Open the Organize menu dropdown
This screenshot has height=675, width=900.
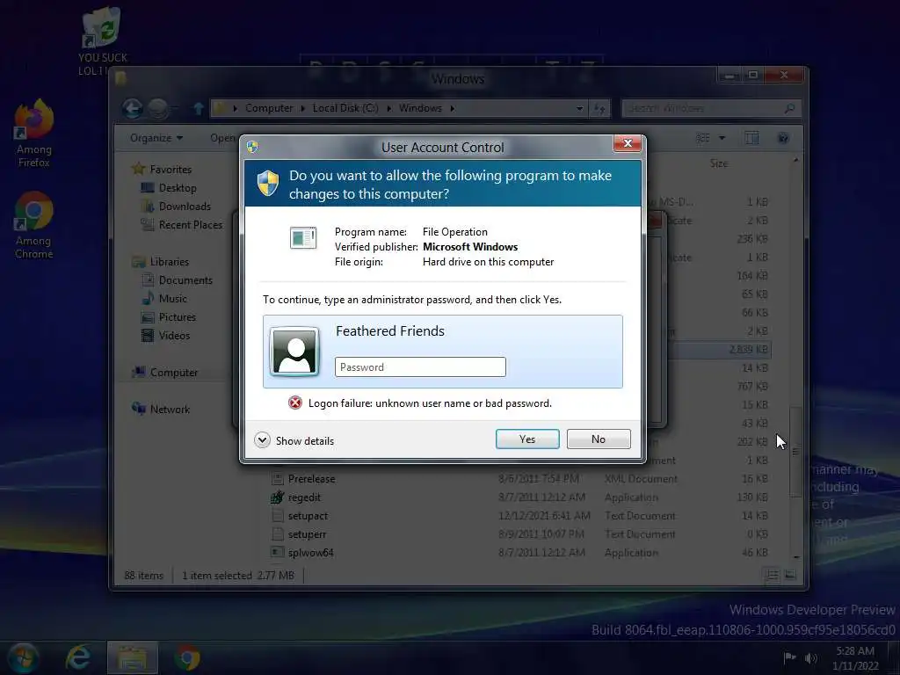pos(156,138)
